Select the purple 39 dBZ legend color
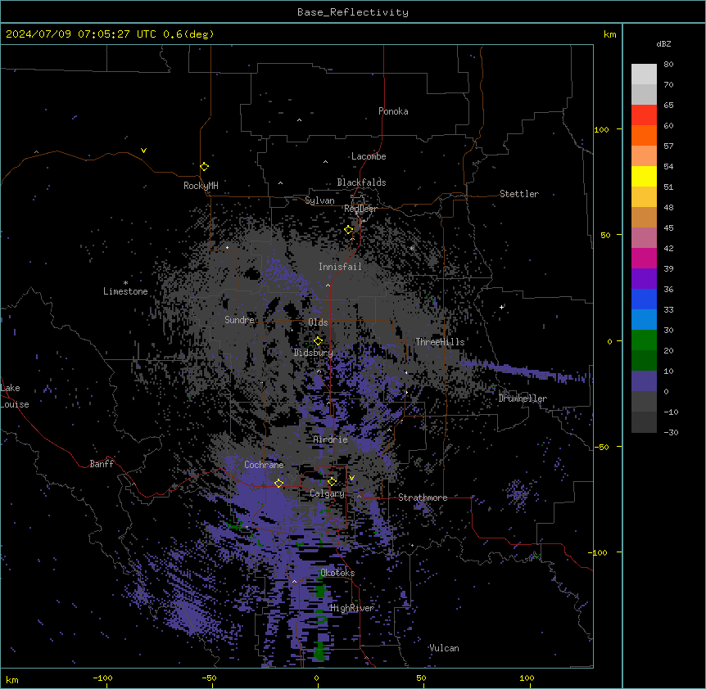 tap(644, 278)
